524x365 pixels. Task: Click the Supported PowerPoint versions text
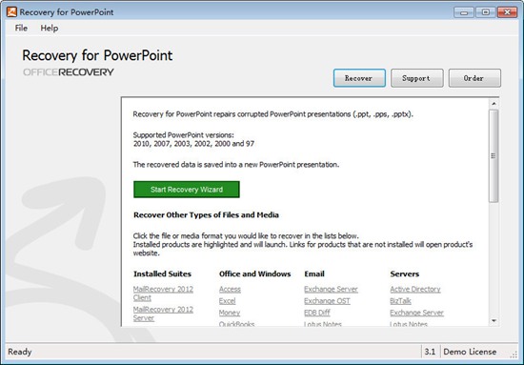(184, 135)
